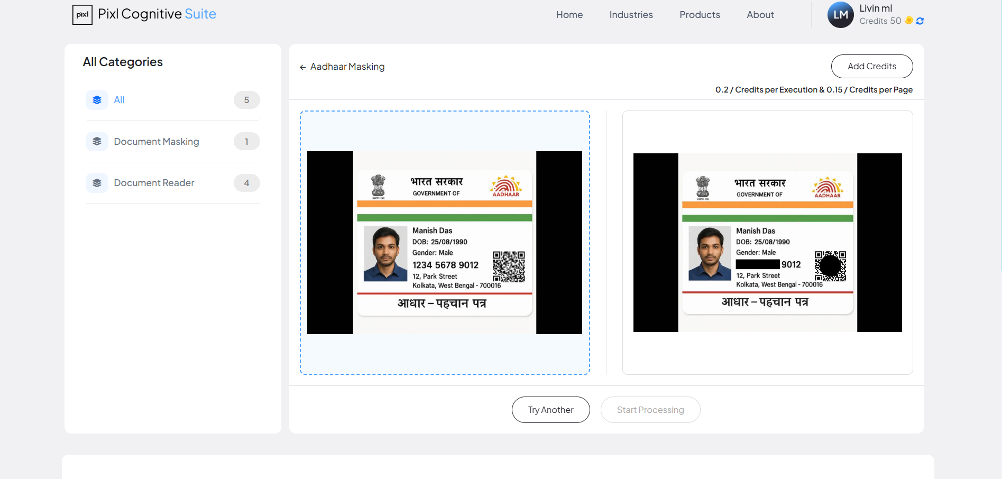Viewport: 1002px width, 479px height.
Task: Click the coin icon next to Credits 50
Action: (x=908, y=20)
